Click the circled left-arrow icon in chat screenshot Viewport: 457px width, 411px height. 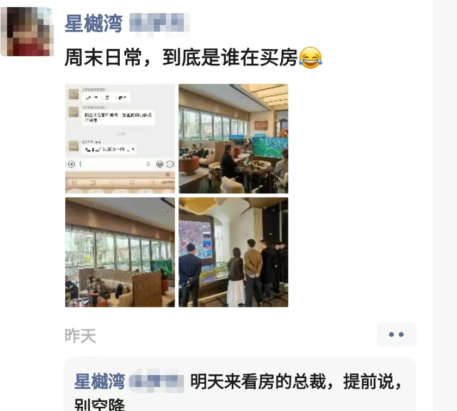point(71,164)
